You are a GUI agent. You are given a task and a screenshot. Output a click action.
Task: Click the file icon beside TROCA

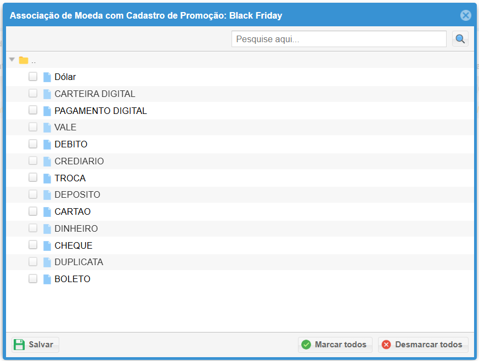point(47,178)
